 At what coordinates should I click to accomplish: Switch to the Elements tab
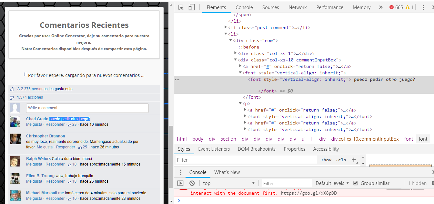[x=216, y=7]
